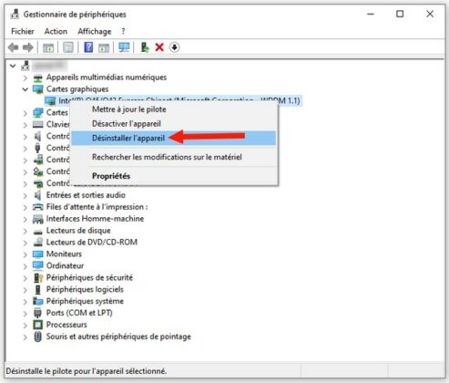Open the blue Help question-mark icon
This screenshot has width=449, height=383.
88,47
